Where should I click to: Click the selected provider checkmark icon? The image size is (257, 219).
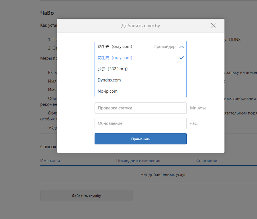coord(181,58)
